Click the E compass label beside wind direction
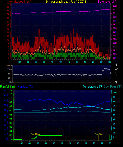 116,78
